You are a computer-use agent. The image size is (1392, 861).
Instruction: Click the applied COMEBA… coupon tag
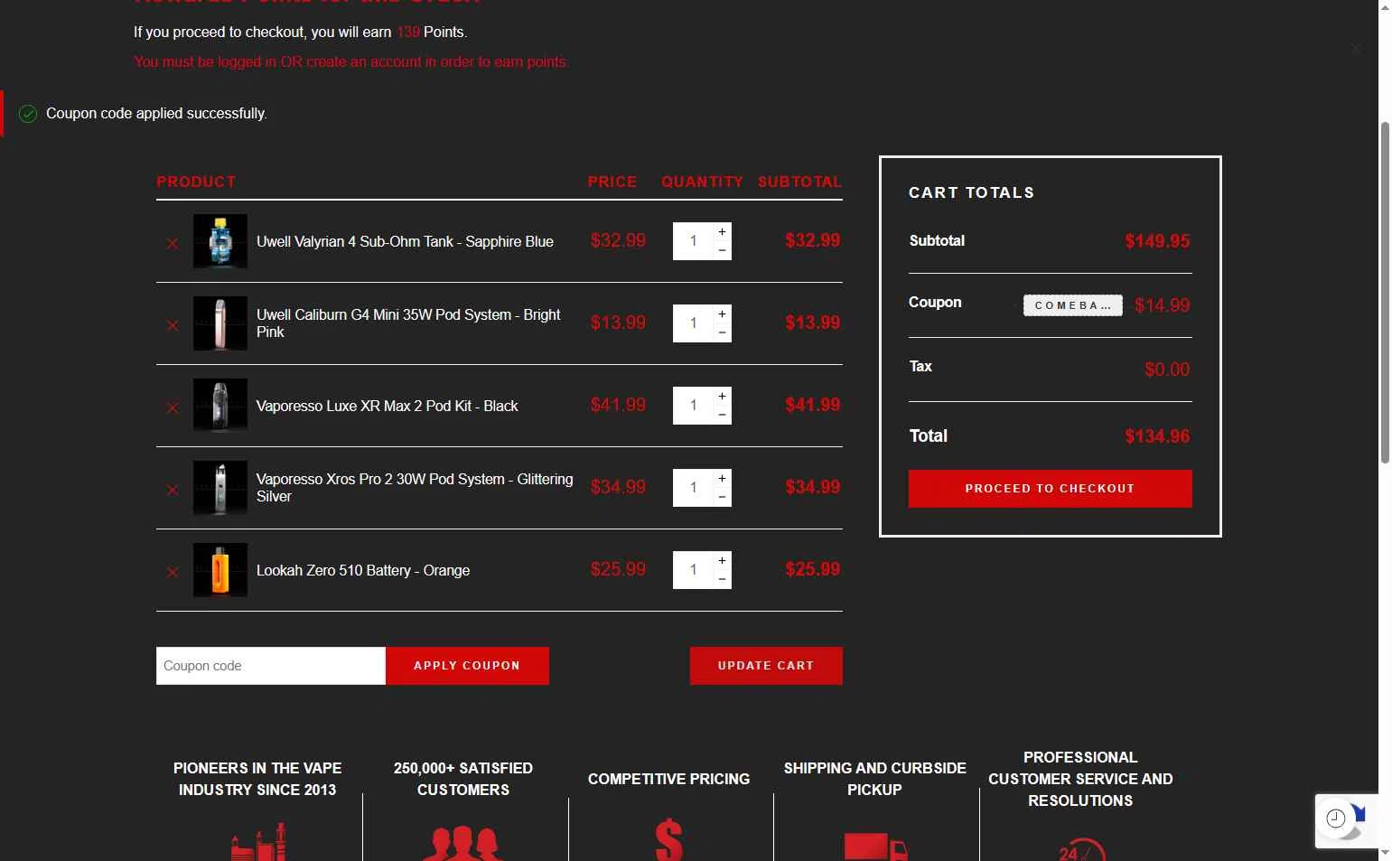click(1073, 305)
